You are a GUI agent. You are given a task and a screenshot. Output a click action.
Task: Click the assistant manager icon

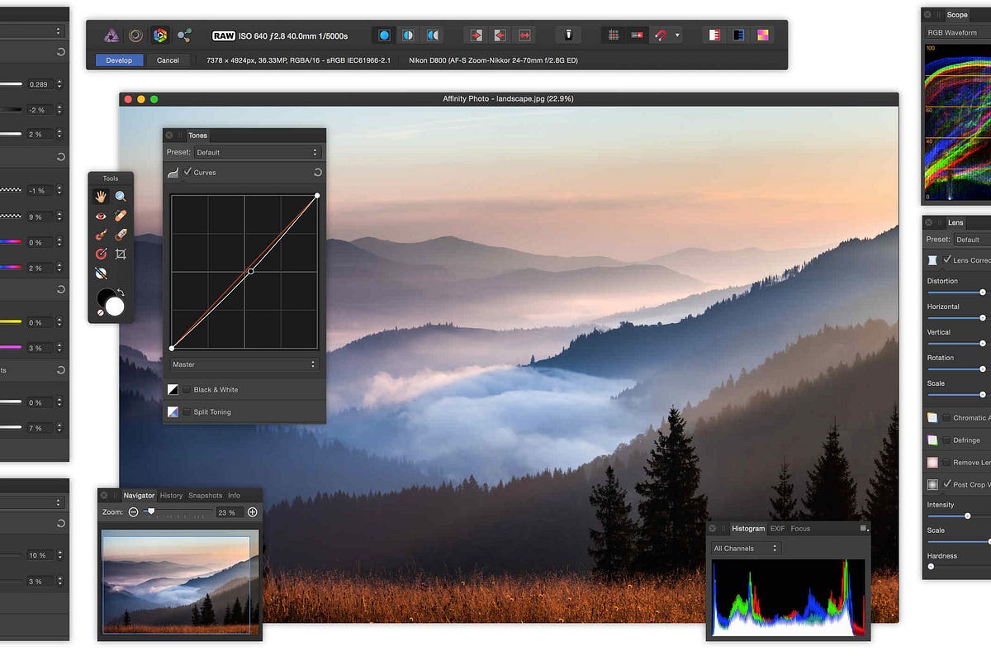[x=568, y=36]
